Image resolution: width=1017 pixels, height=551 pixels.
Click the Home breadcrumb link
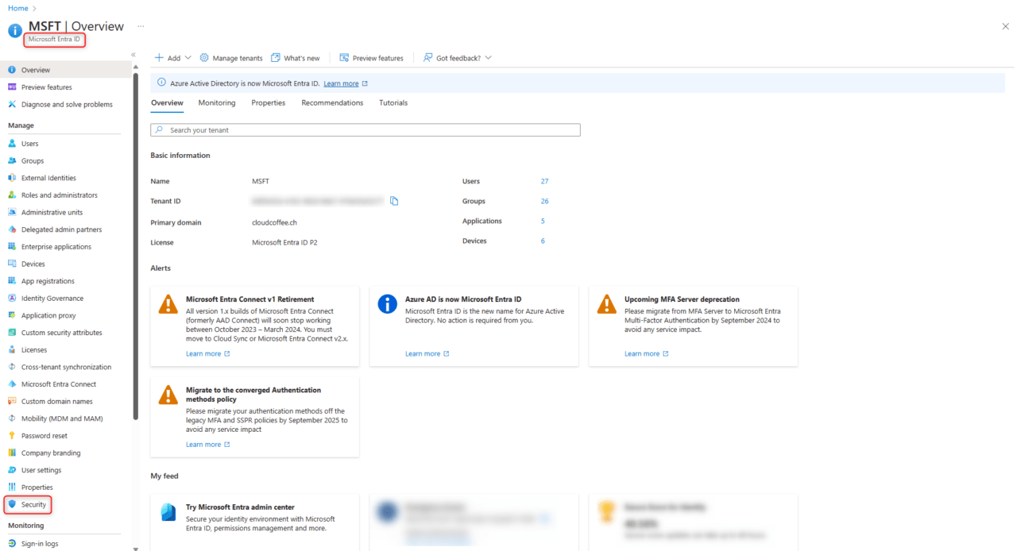17,8
